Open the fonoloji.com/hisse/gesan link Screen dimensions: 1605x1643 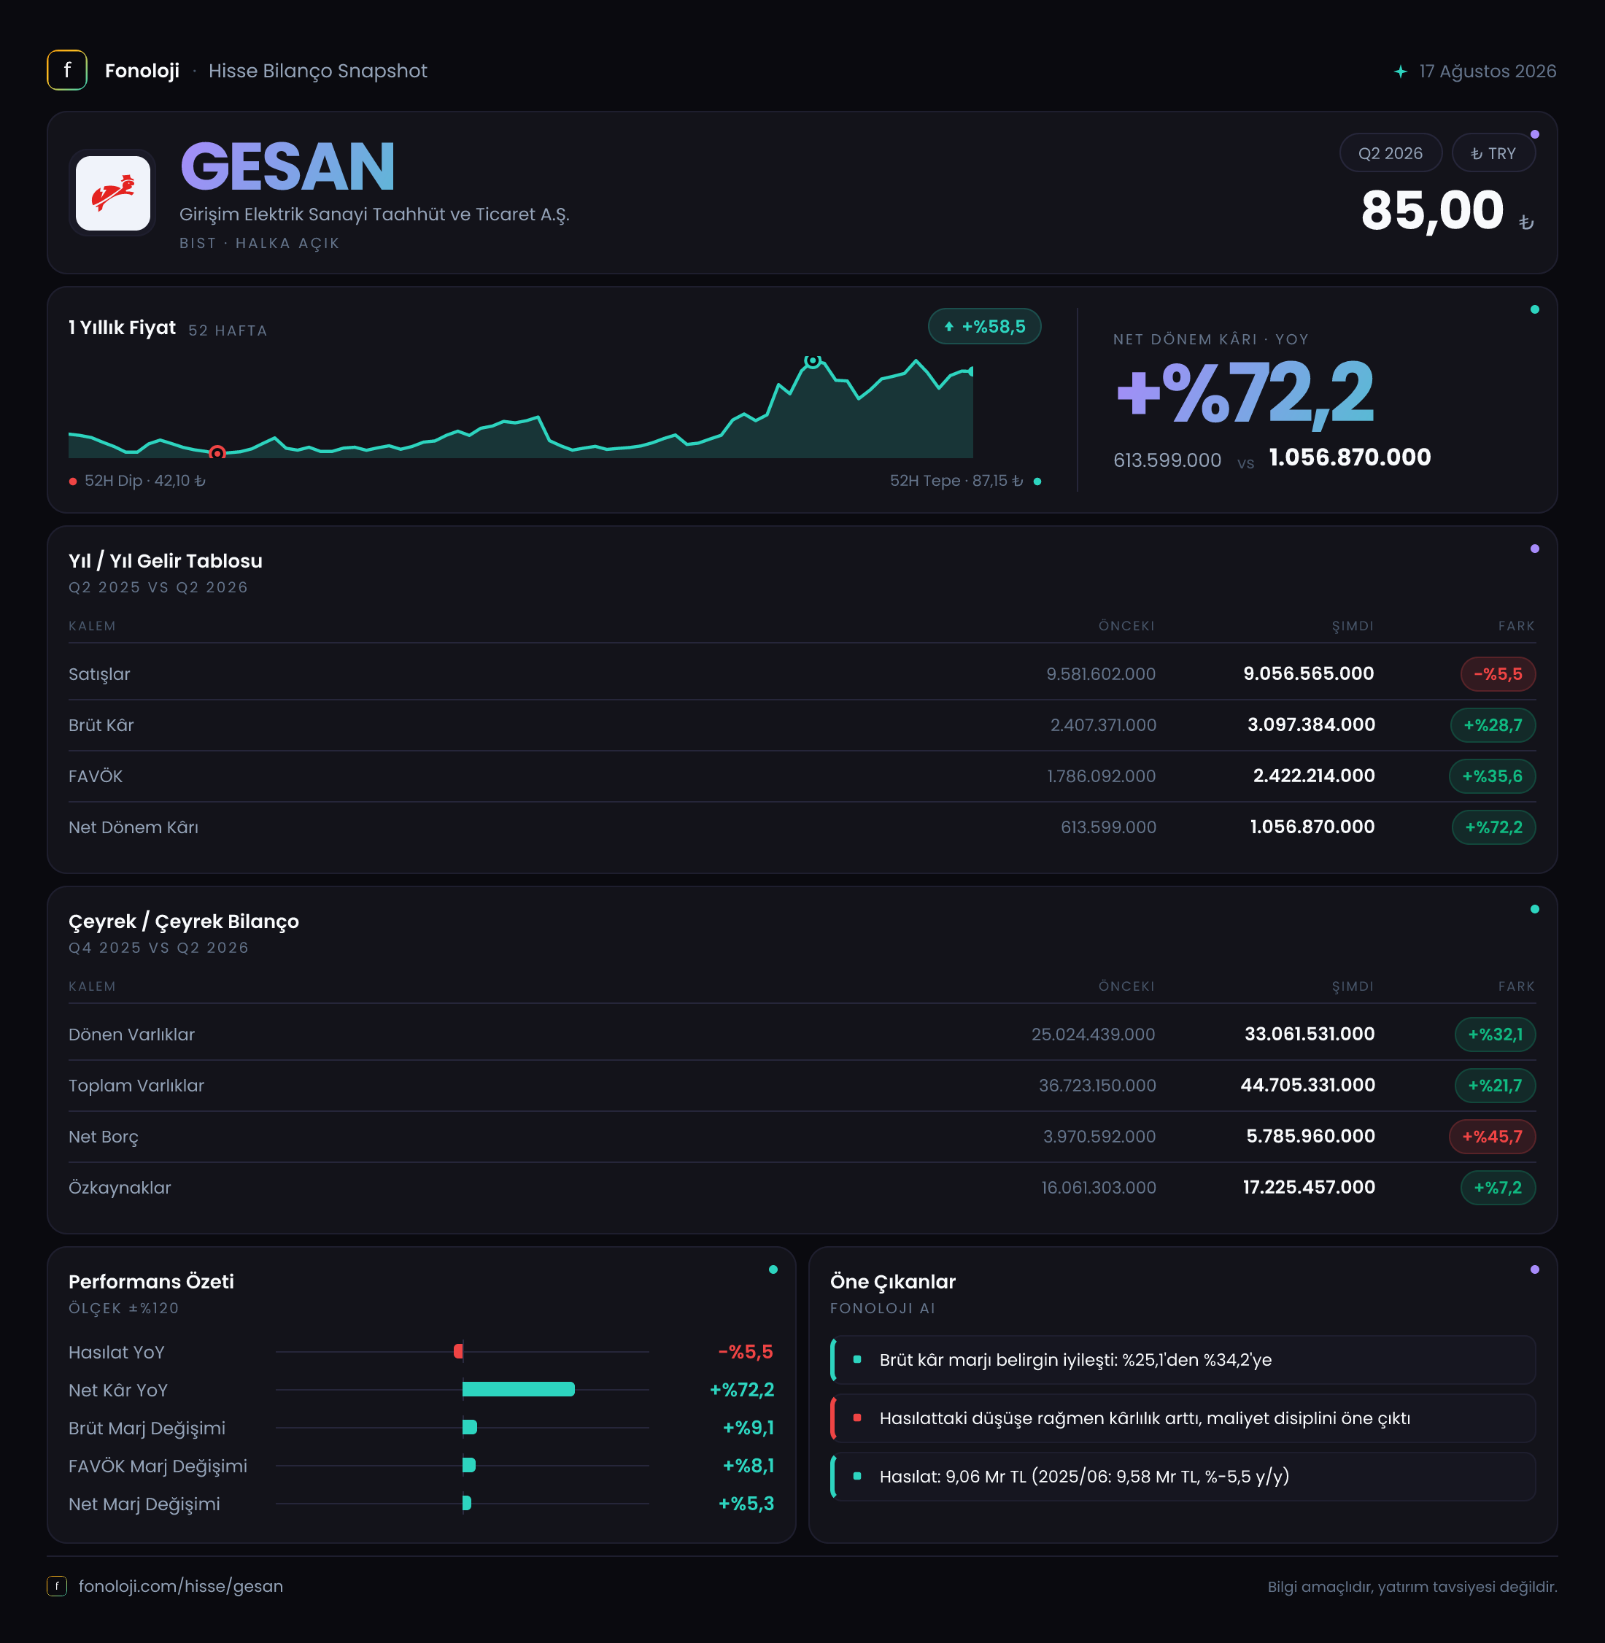180,1585
